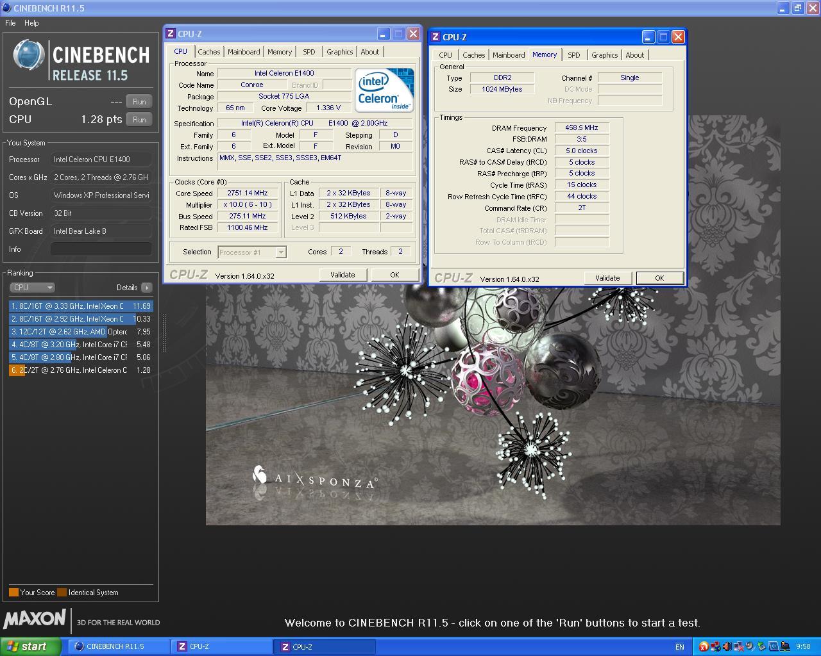Click OK in the left CPU-Z window
This screenshot has width=821, height=656.
394,275
